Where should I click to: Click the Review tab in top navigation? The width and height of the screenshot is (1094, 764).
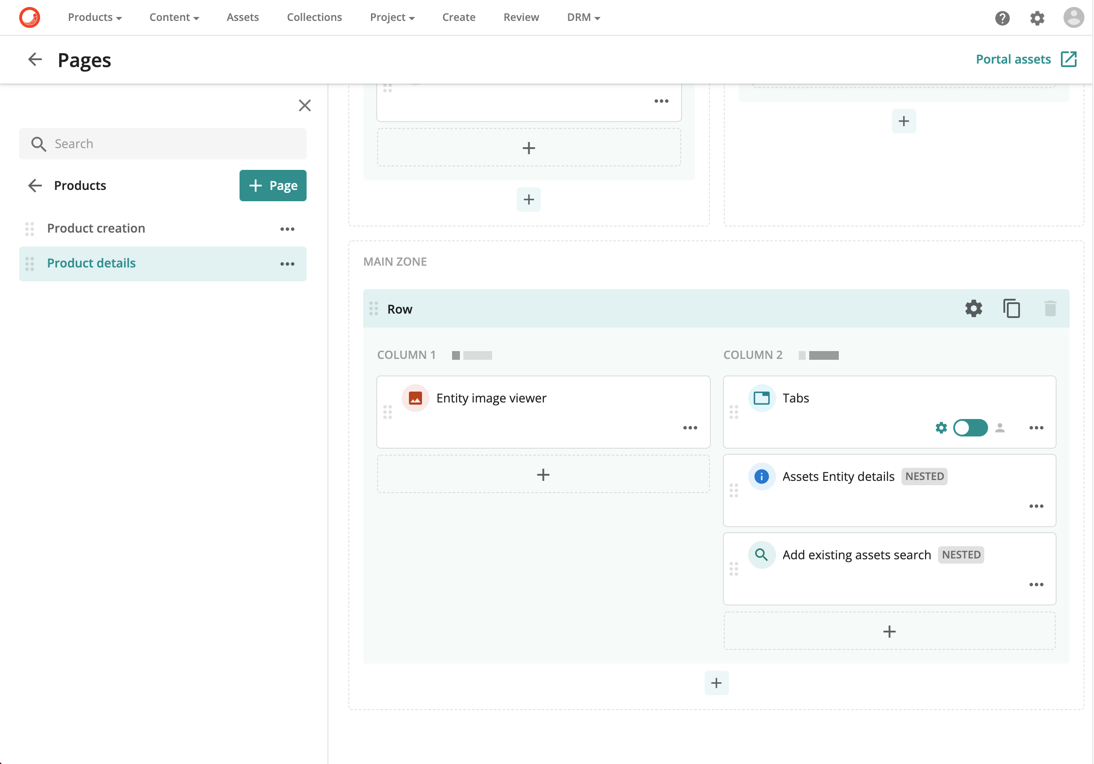tap(521, 17)
